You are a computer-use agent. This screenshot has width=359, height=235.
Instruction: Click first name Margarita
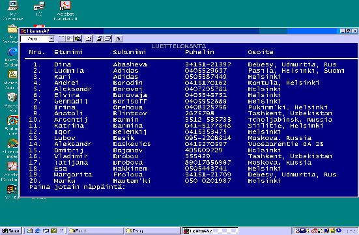73,174
